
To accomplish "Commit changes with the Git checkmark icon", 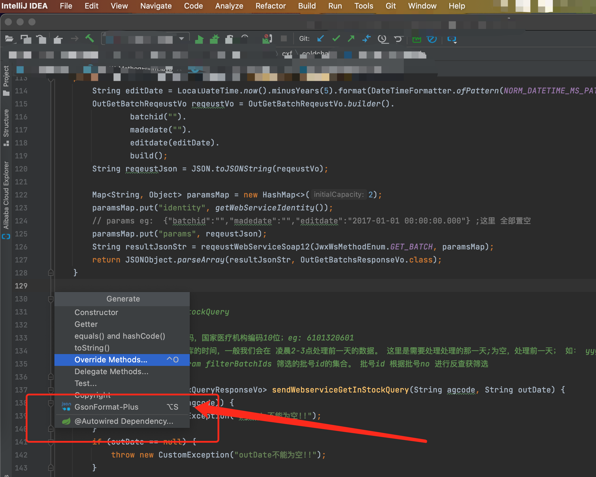I will (336, 39).
